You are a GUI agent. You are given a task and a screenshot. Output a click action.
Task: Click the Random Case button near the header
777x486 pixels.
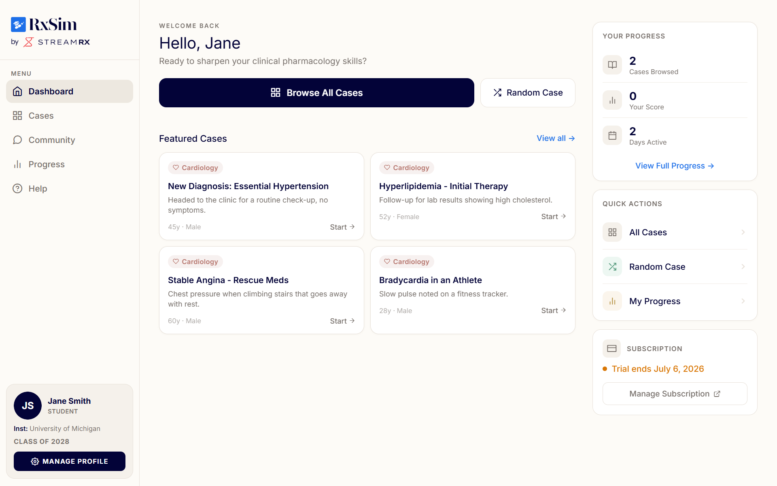tap(528, 93)
